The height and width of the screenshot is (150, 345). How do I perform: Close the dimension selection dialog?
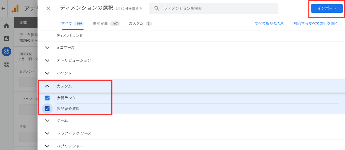[48, 9]
